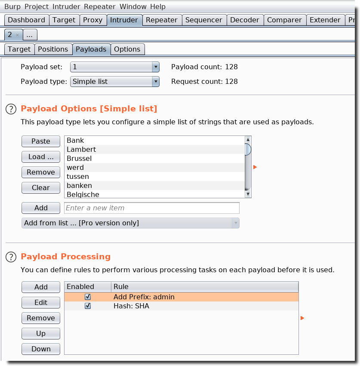Open the Intruder menu
360x366 pixels.
pos(66,7)
